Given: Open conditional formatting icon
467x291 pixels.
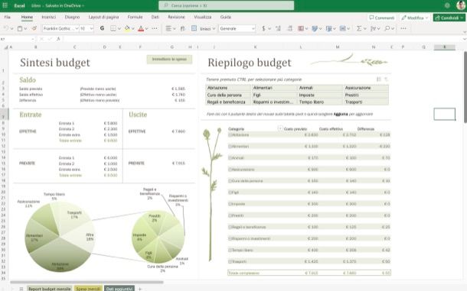Looking at the screenshot, I should click(x=301, y=28).
